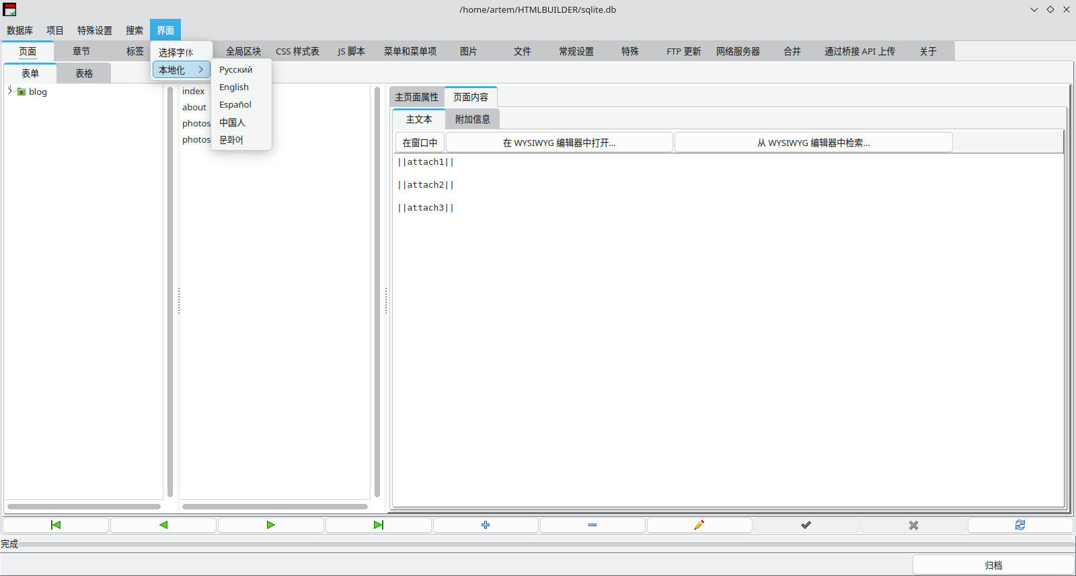Expand the blog tree node
Screen dimensions: 1076x576
pos(9,91)
